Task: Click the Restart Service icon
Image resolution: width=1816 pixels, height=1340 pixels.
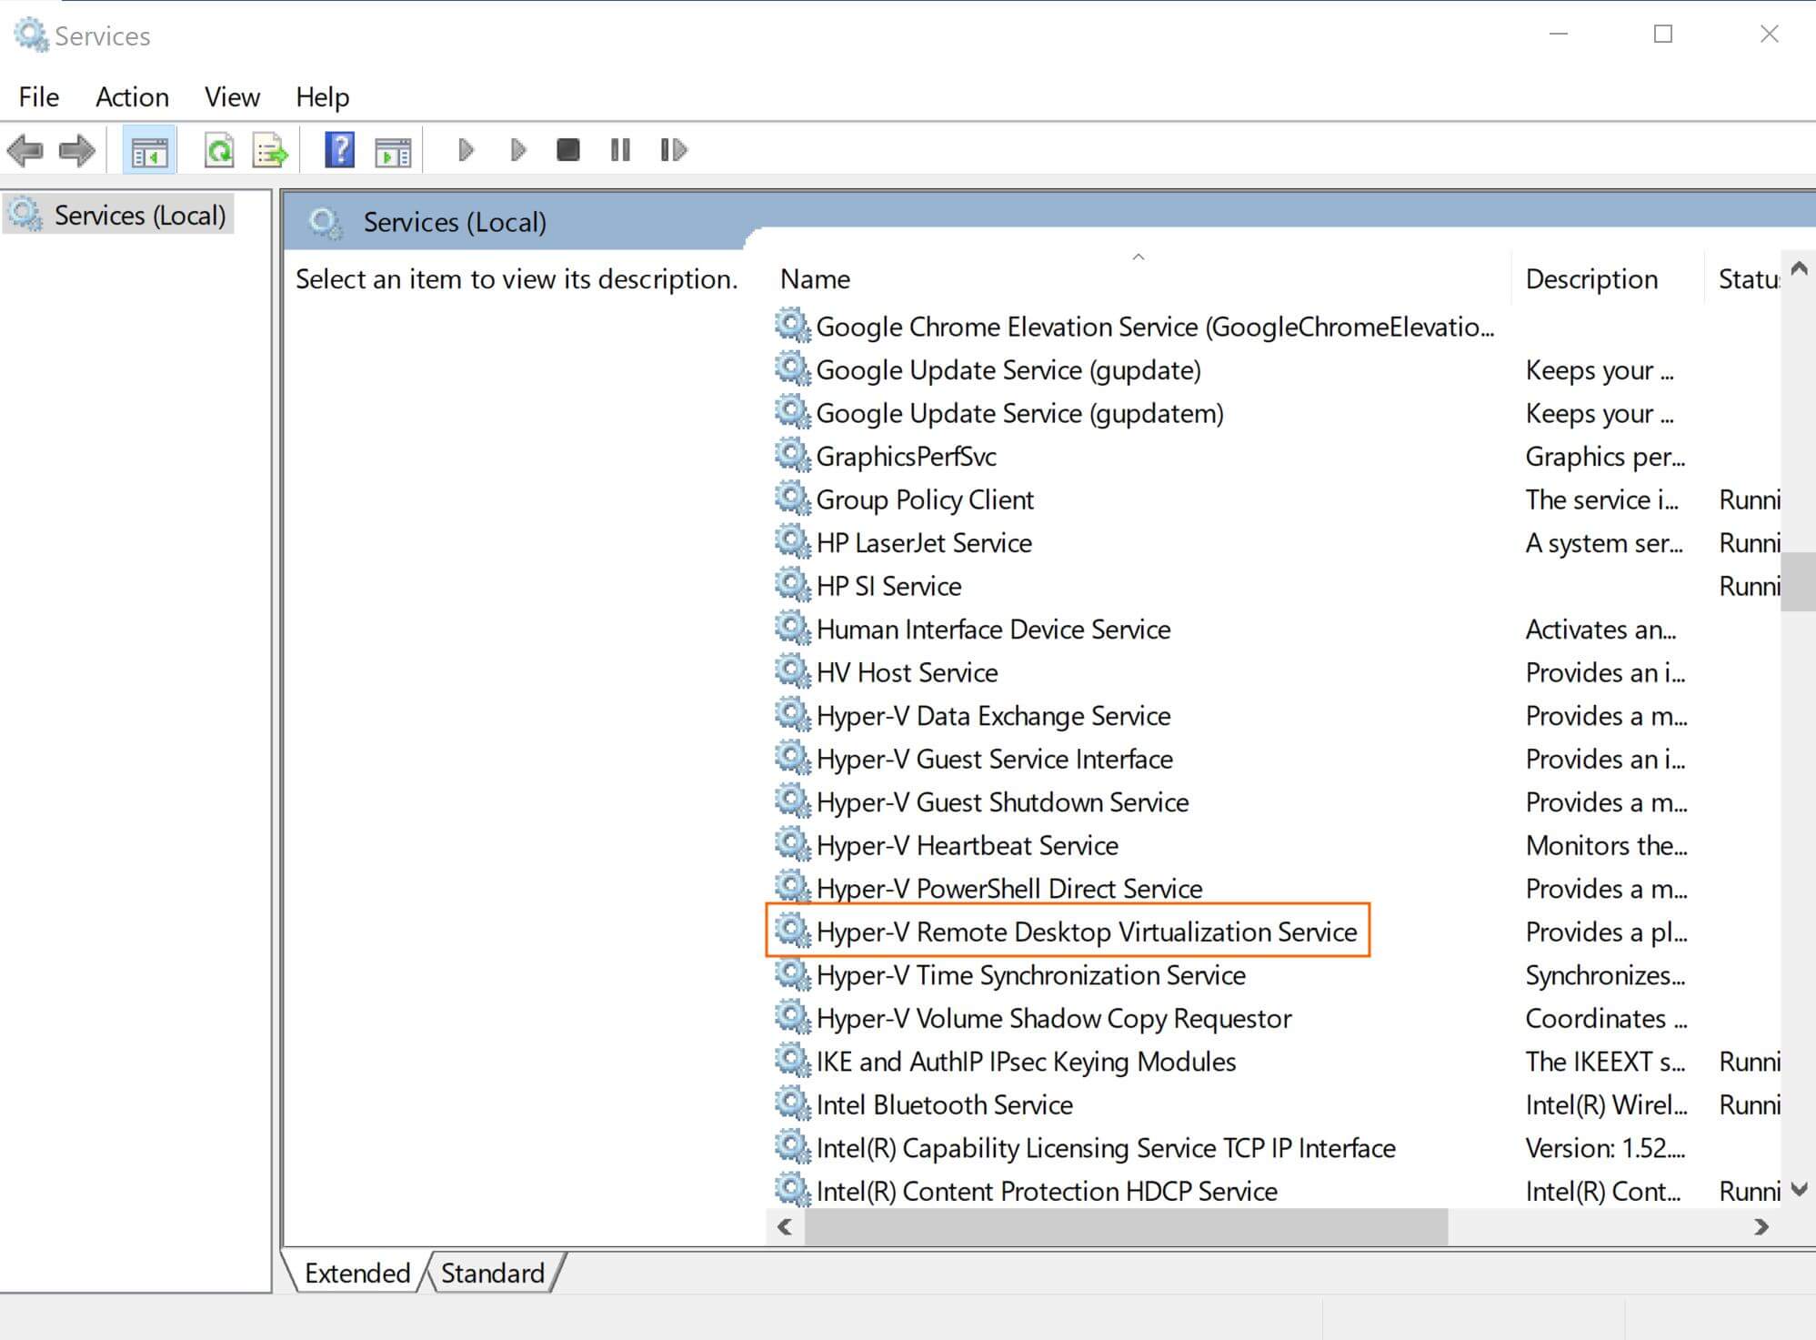Action: pos(671,150)
